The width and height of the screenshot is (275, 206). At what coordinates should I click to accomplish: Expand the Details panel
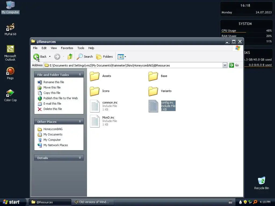[80, 158]
